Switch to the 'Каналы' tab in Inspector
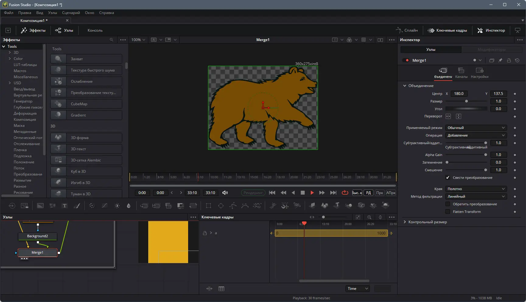Screen dimensions: 526x302 (461, 73)
